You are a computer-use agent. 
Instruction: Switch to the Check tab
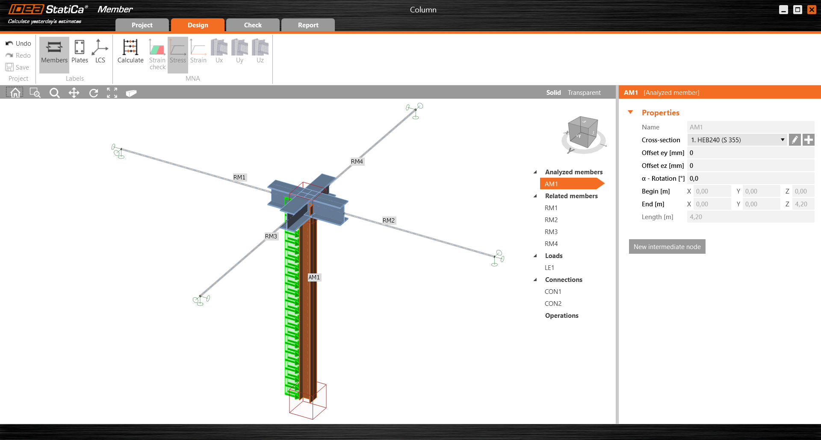(x=253, y=25)
